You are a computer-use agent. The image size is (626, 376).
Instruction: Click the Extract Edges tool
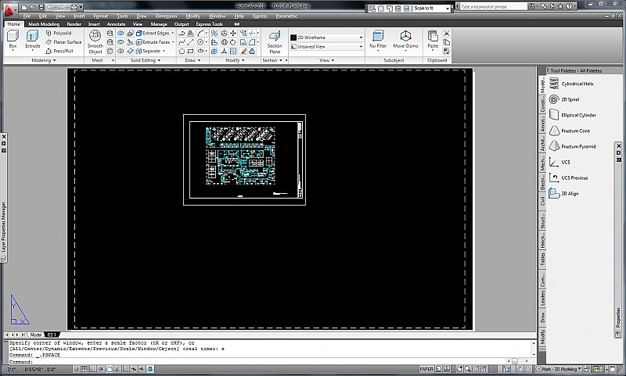click(153, 33)
